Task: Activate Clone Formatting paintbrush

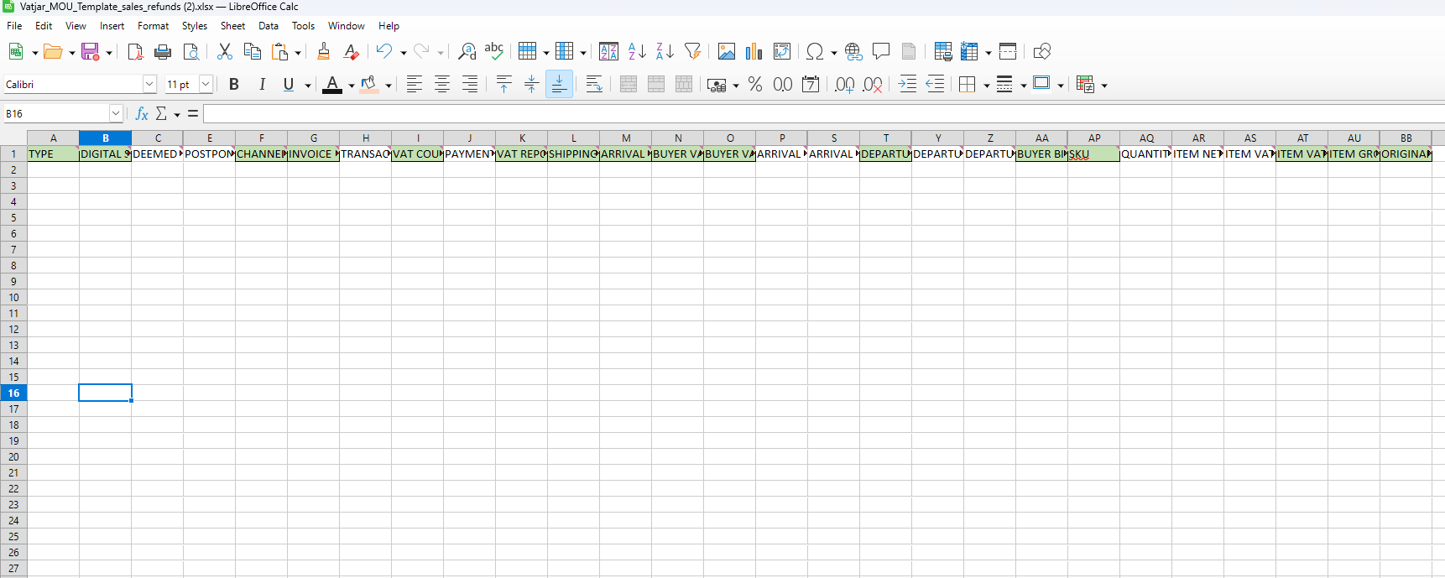Action: [324, 52]
